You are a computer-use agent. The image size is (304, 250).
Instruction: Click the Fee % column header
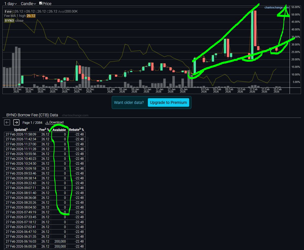(x=44, y=130)
